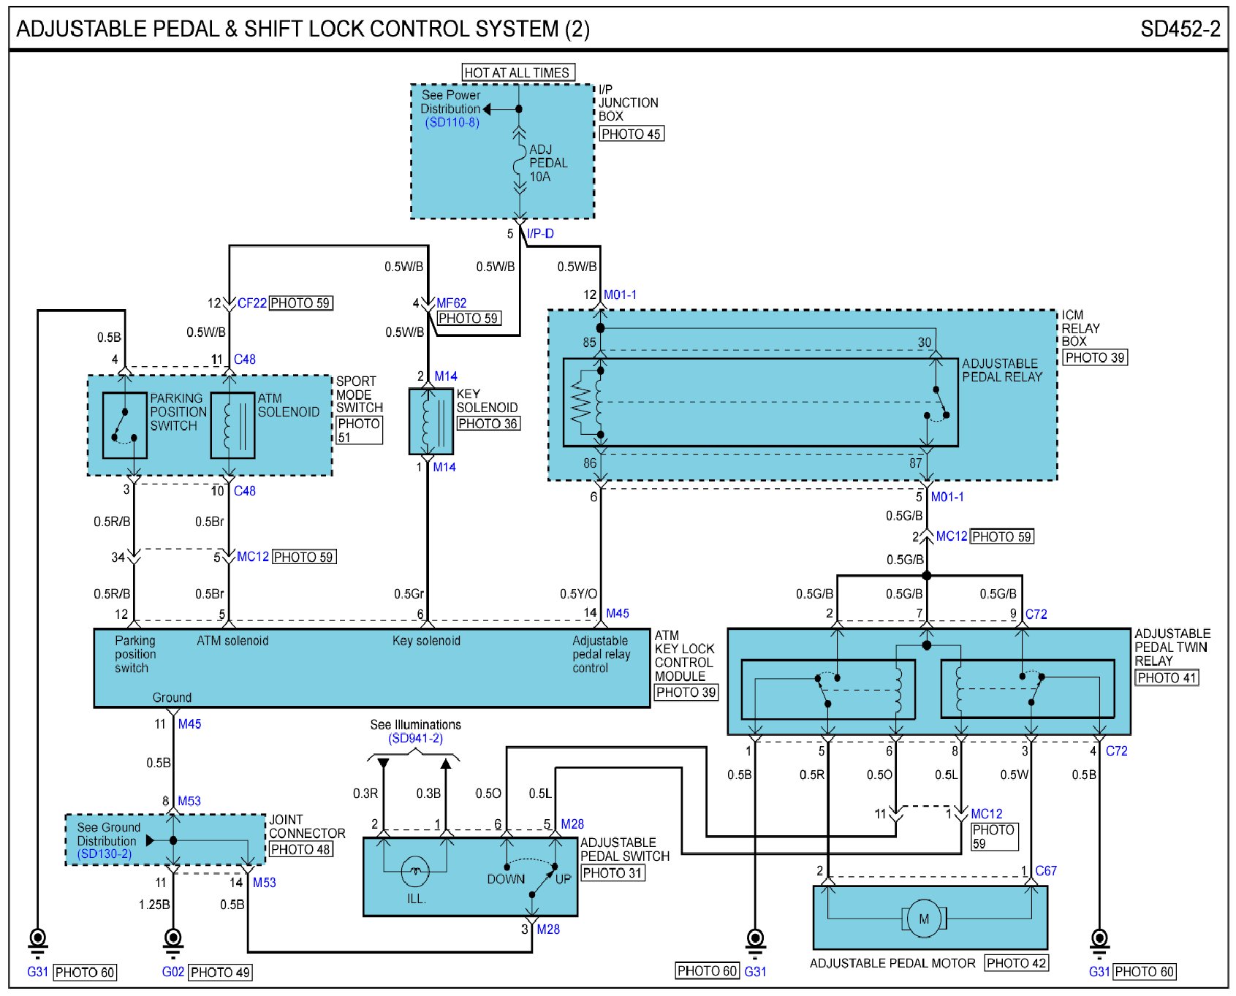Click the motor M symbol in Adjustable Pedal Motor
Screen dimensions: 1236x996
(924, 919)
